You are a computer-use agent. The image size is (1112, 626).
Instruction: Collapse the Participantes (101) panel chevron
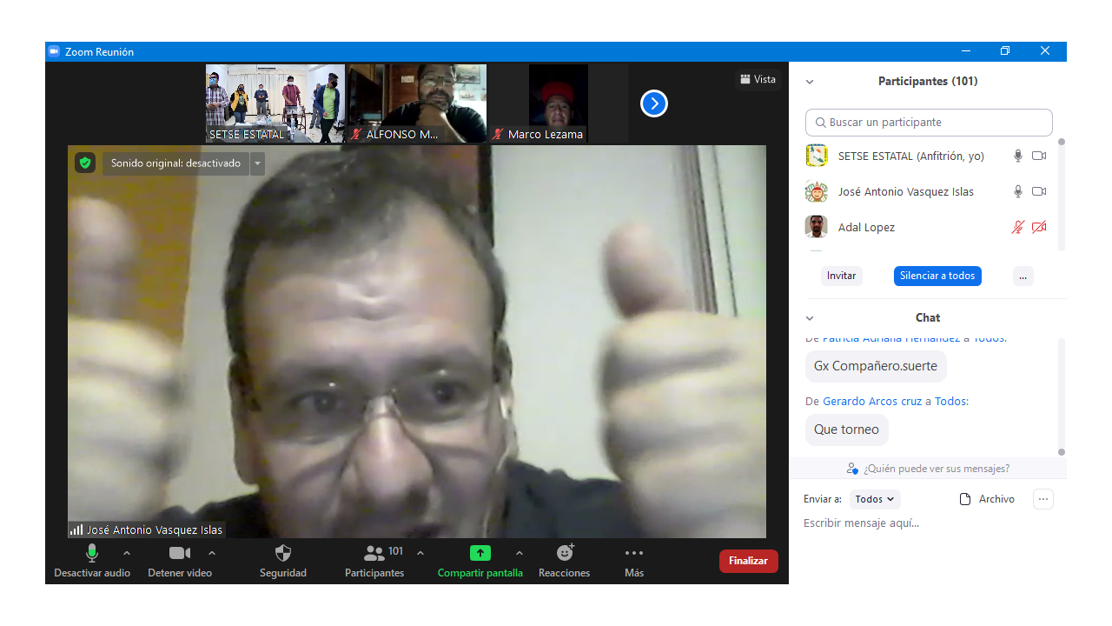click(810, 82)
